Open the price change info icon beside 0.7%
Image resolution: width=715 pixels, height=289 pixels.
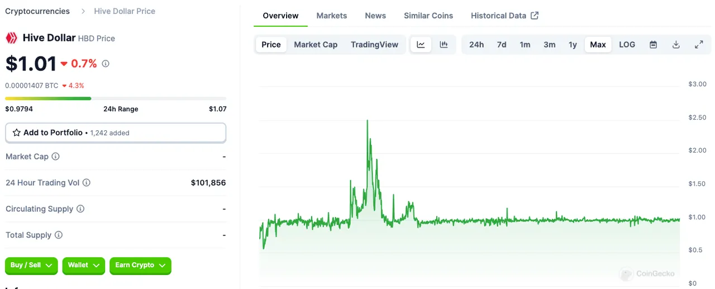tap(106, 64)
